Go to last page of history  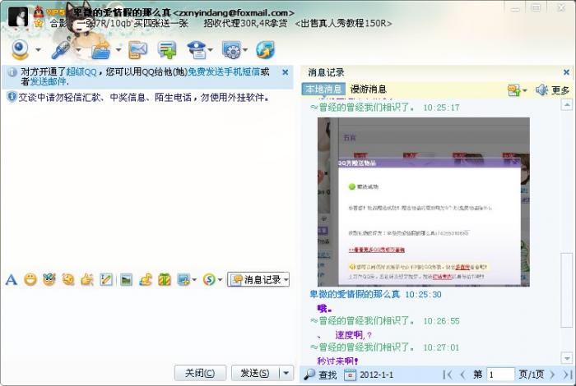567,375
